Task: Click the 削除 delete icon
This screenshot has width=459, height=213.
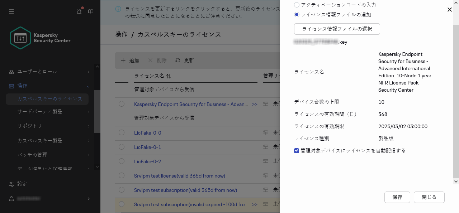Action: pos(151,60)
